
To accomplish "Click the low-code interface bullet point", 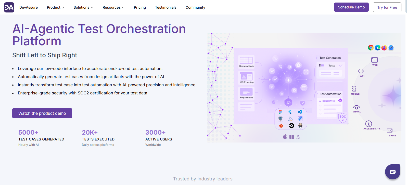I will 90,68.
